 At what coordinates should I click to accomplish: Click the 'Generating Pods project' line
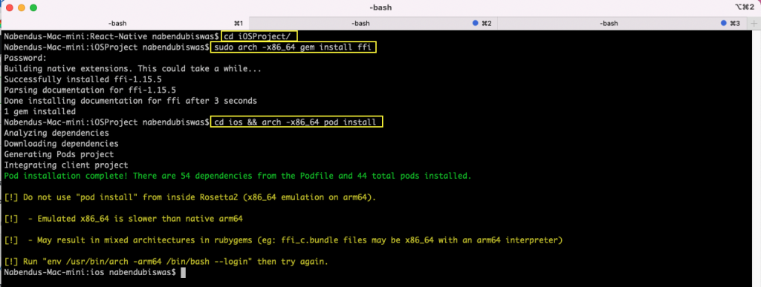59,154
